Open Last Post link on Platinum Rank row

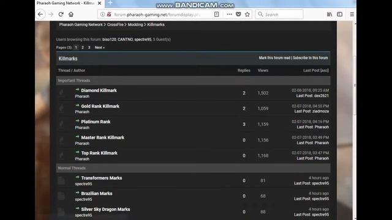pyautogui.click(x=305, y=127)
